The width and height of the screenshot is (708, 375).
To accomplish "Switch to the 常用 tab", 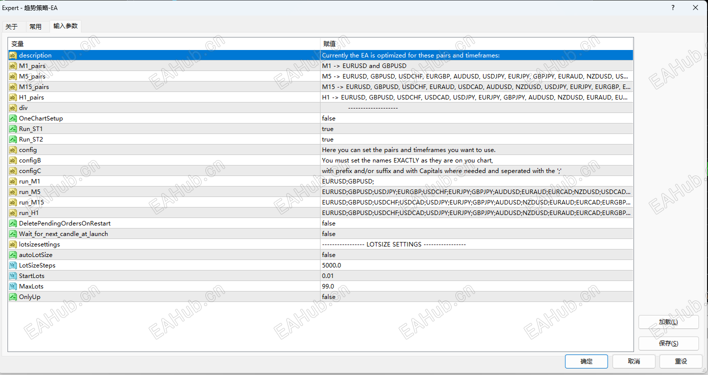I will [x=35, y=27].
